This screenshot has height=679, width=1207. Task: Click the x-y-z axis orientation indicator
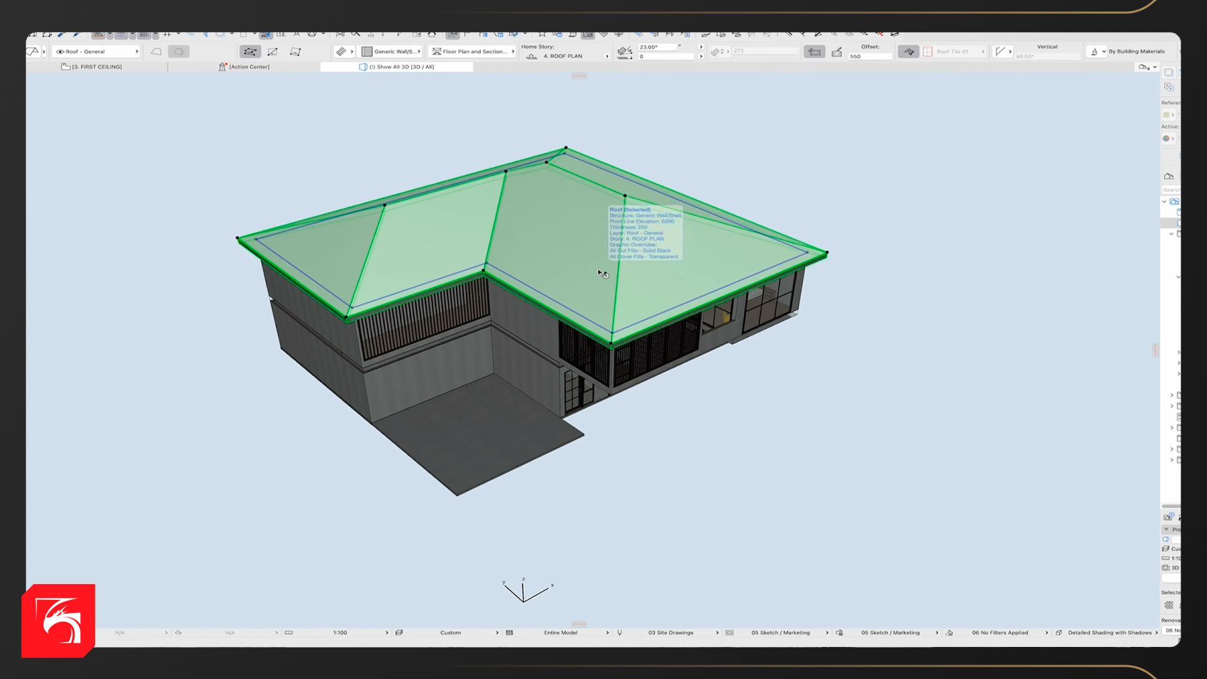click(x=527, y=590)
